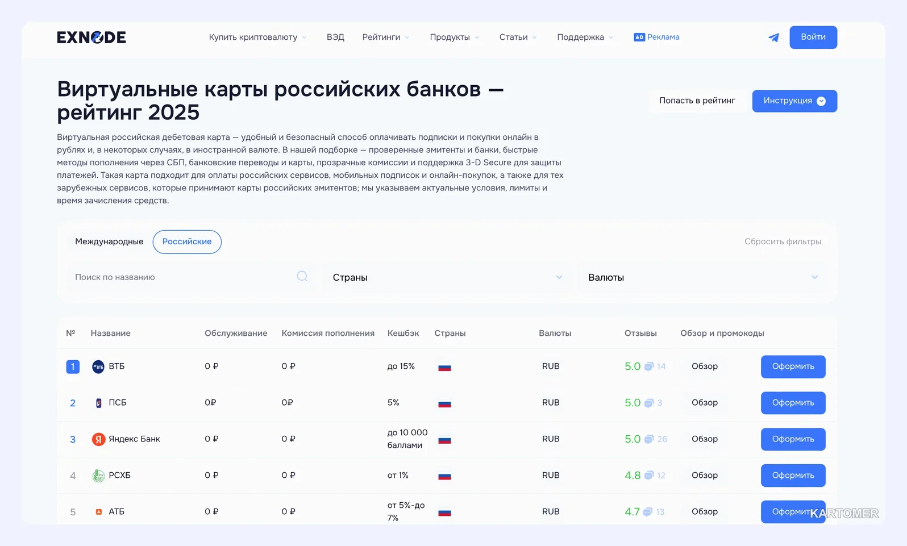
Task: Click the PSB bank logo
Action: (98, 403)
